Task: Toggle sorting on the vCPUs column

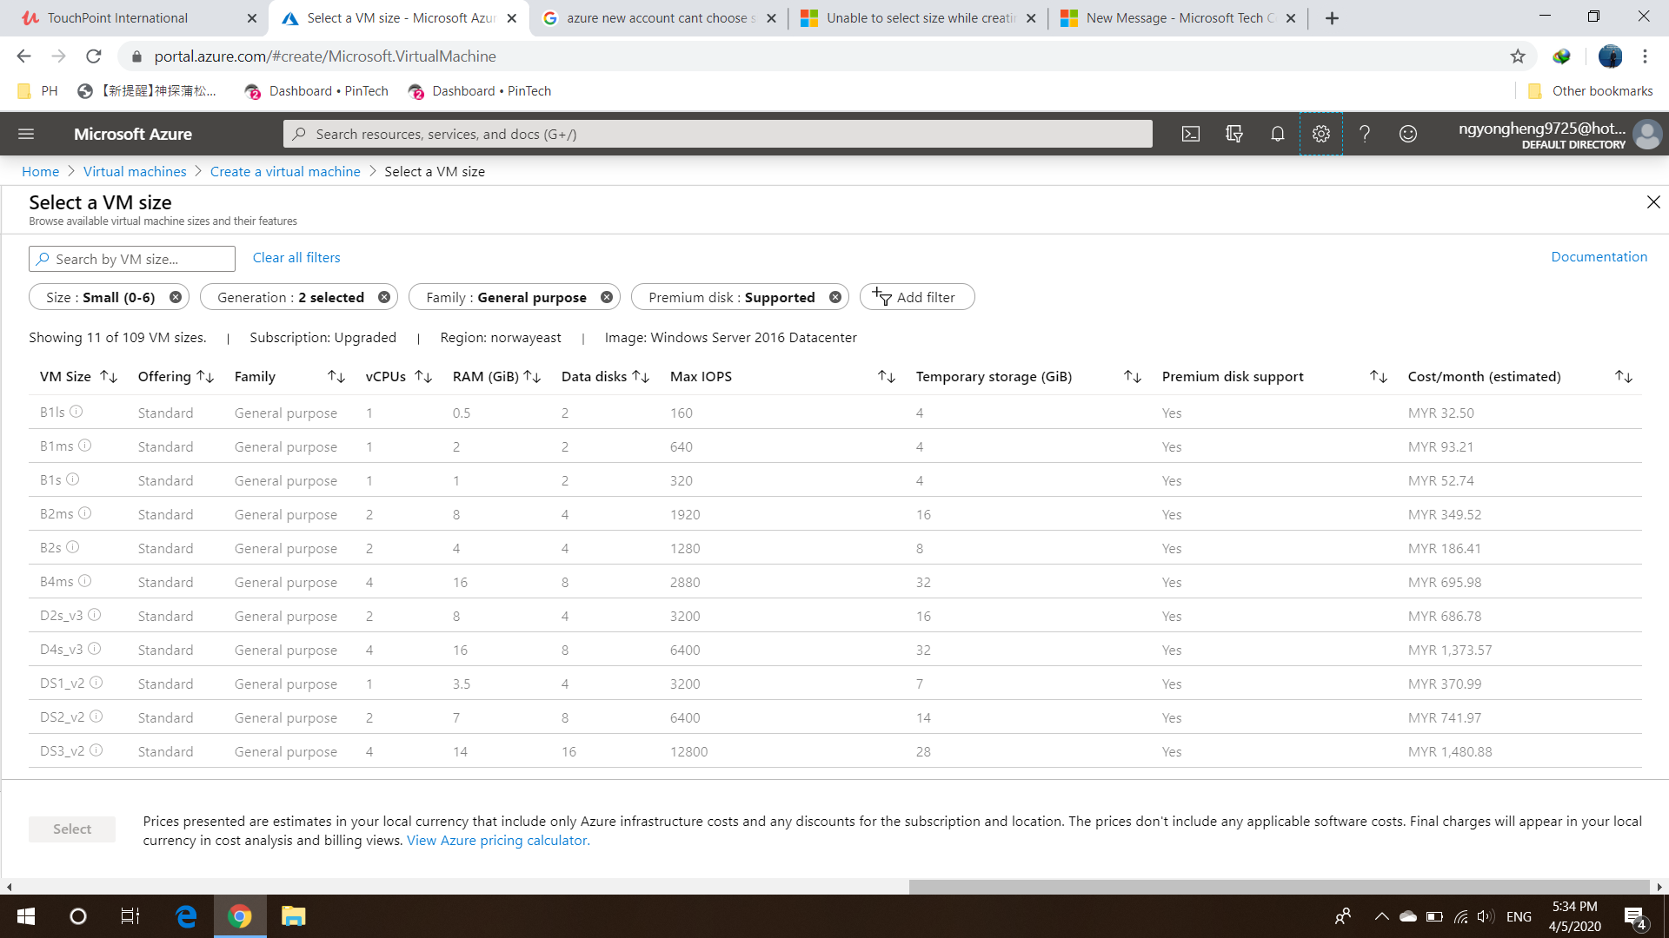Action: pos(424,376)
